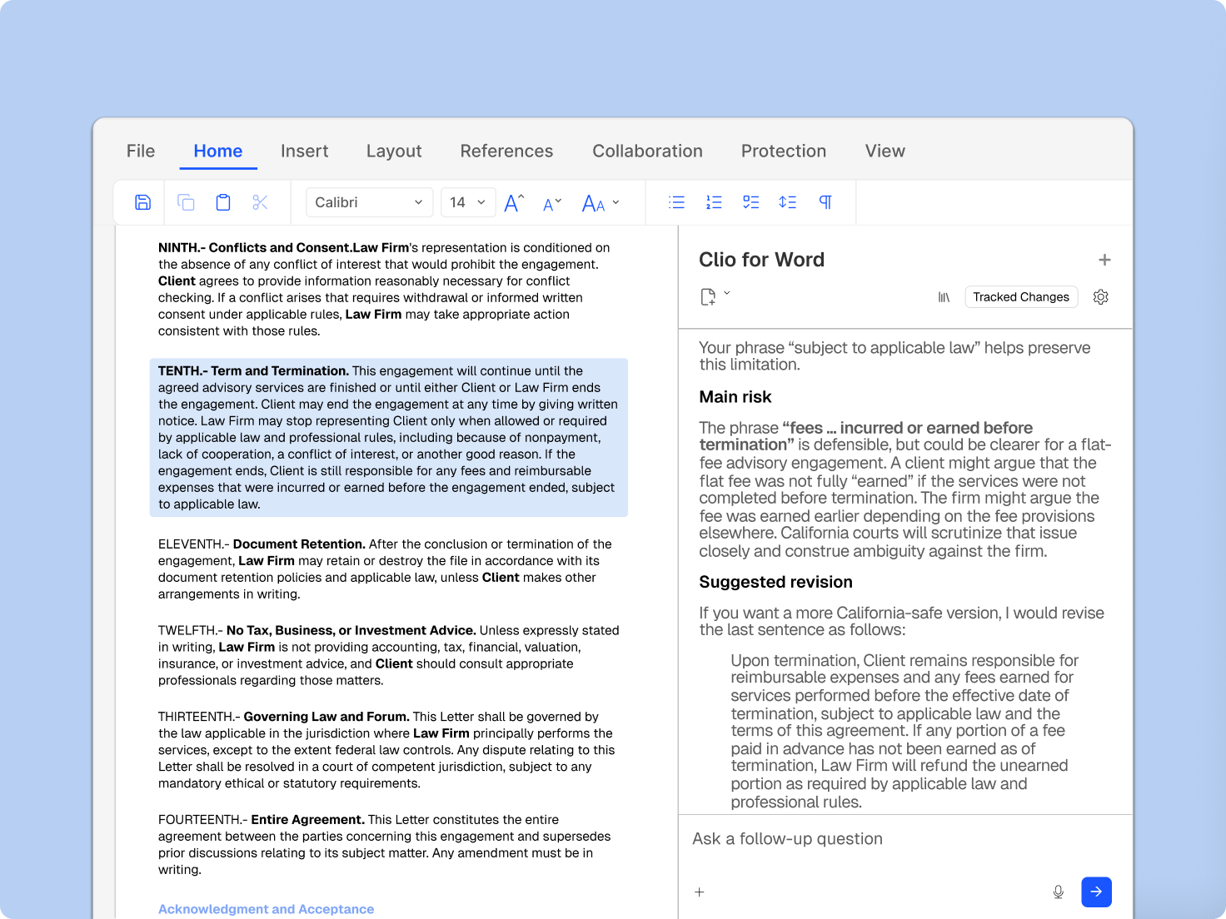The image size is (1226, 919).
Task: Select the Collaboration tab
Action: coord(647,151)
